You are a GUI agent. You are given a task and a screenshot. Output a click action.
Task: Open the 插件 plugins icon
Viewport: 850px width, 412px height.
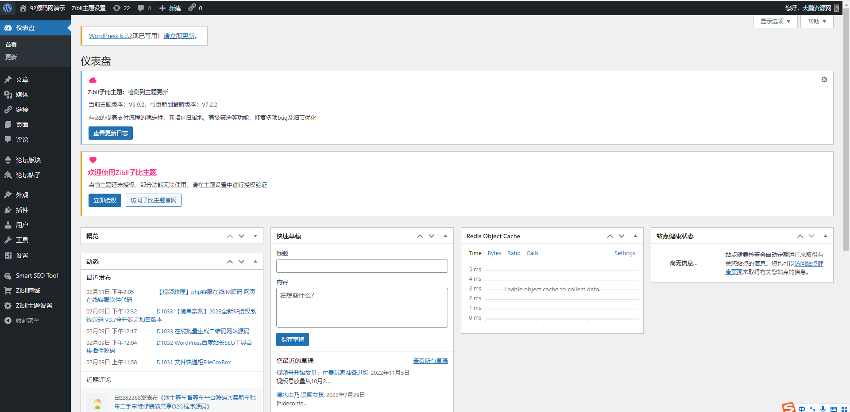click(8, 210)
